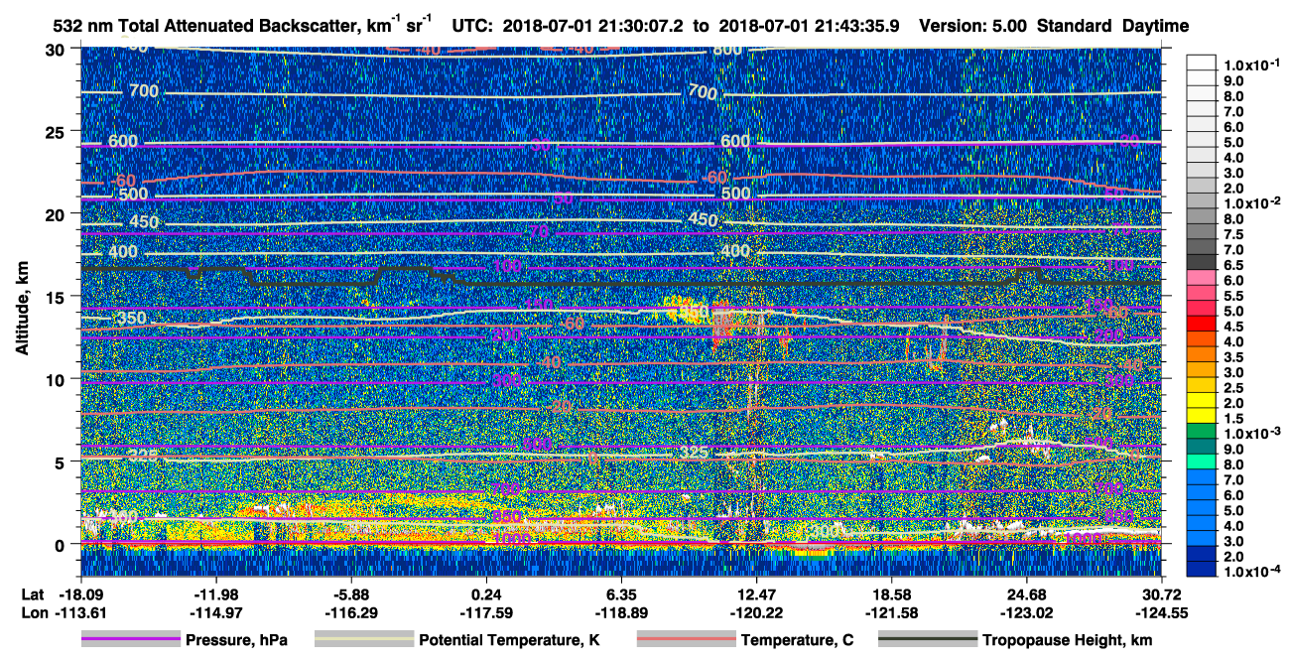Viewport: 1290px width, 662px height.
Task: Select longitude value -116.29
Action: click(350, 612)
